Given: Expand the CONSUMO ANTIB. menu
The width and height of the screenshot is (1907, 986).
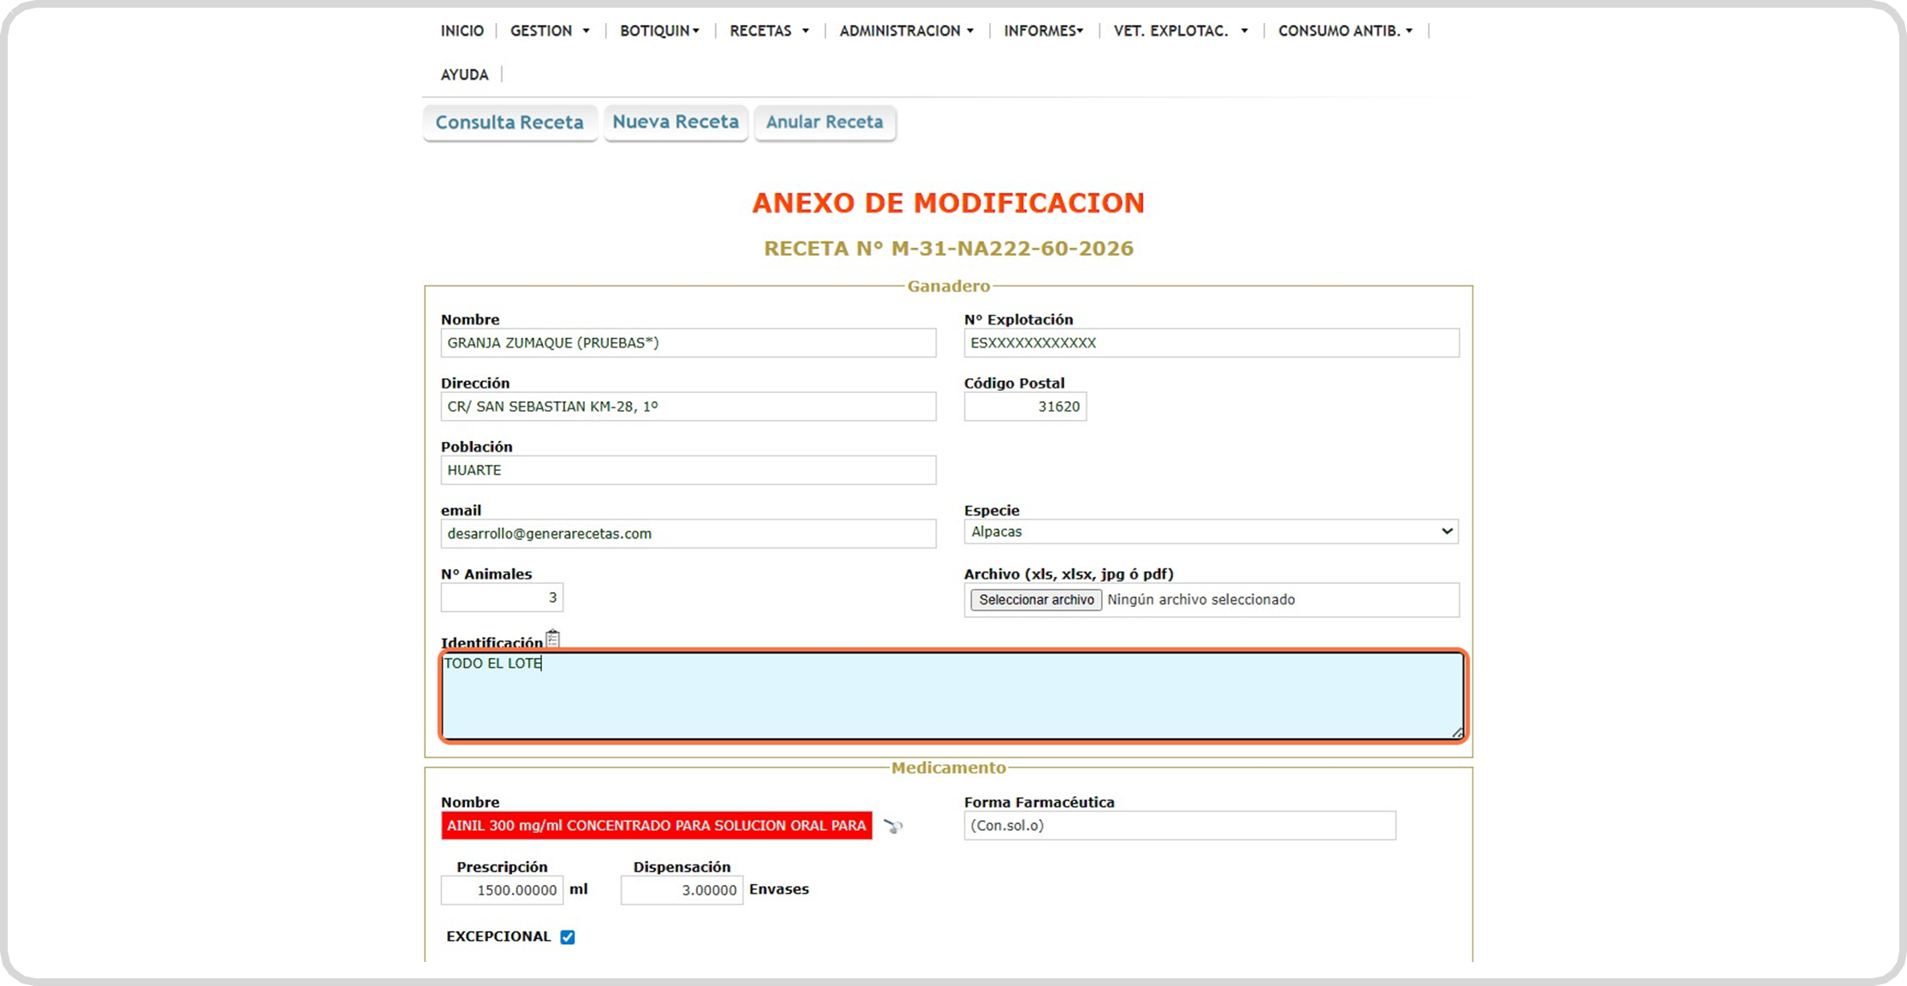Looking at the screenshot, I should (x=1344, y=31).
